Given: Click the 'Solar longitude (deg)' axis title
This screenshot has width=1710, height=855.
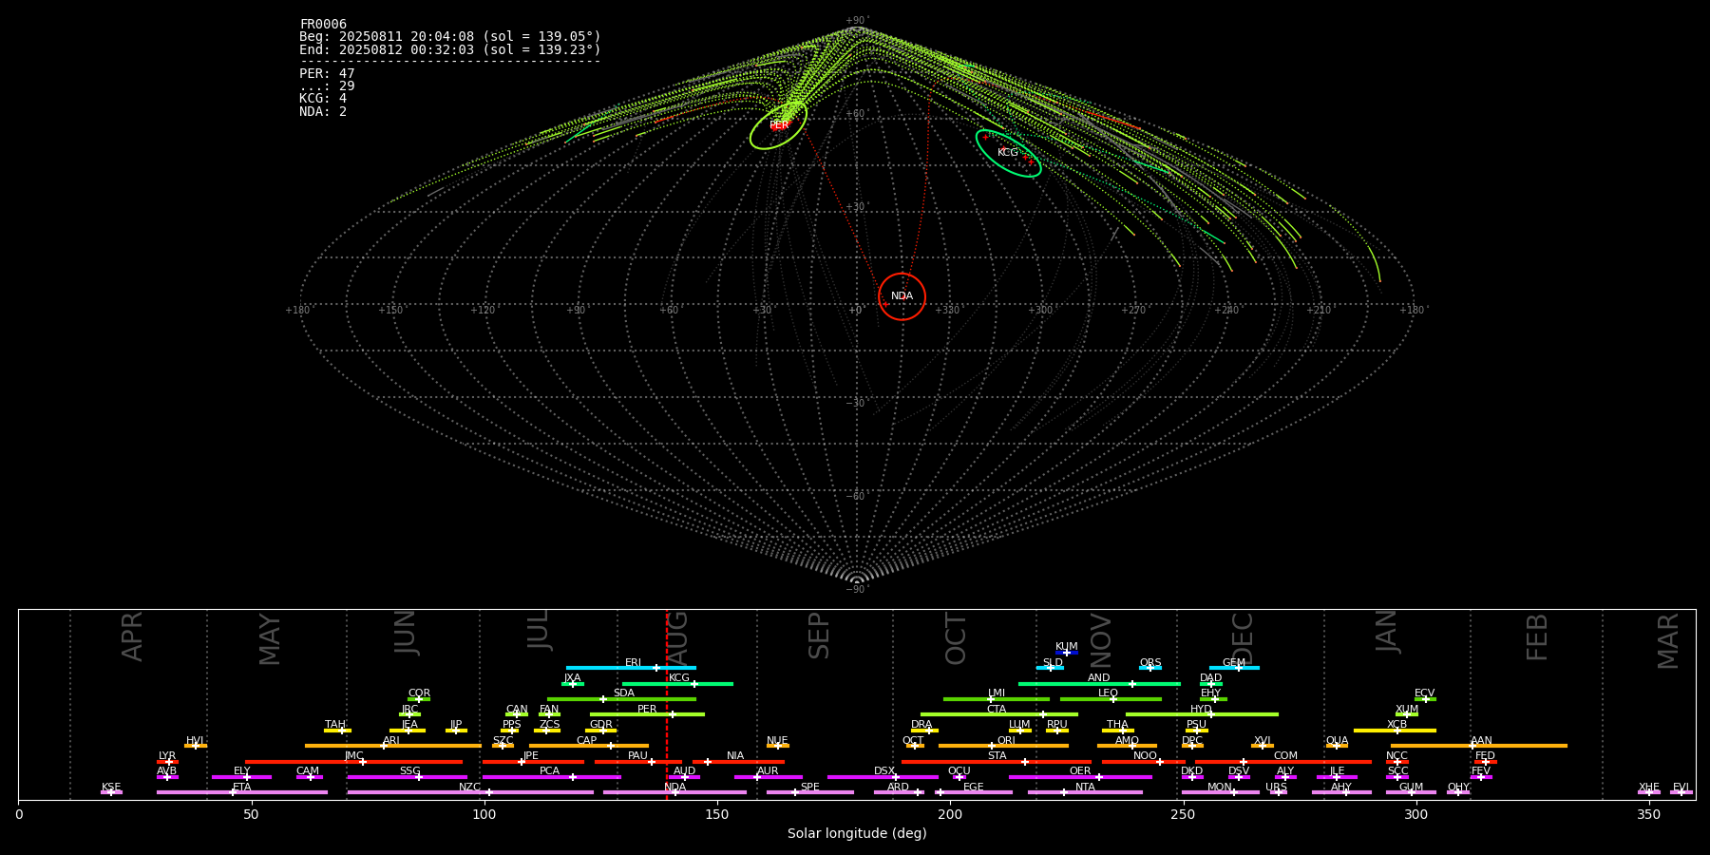Looking at the screenshot, I should (x=857, y=834).
